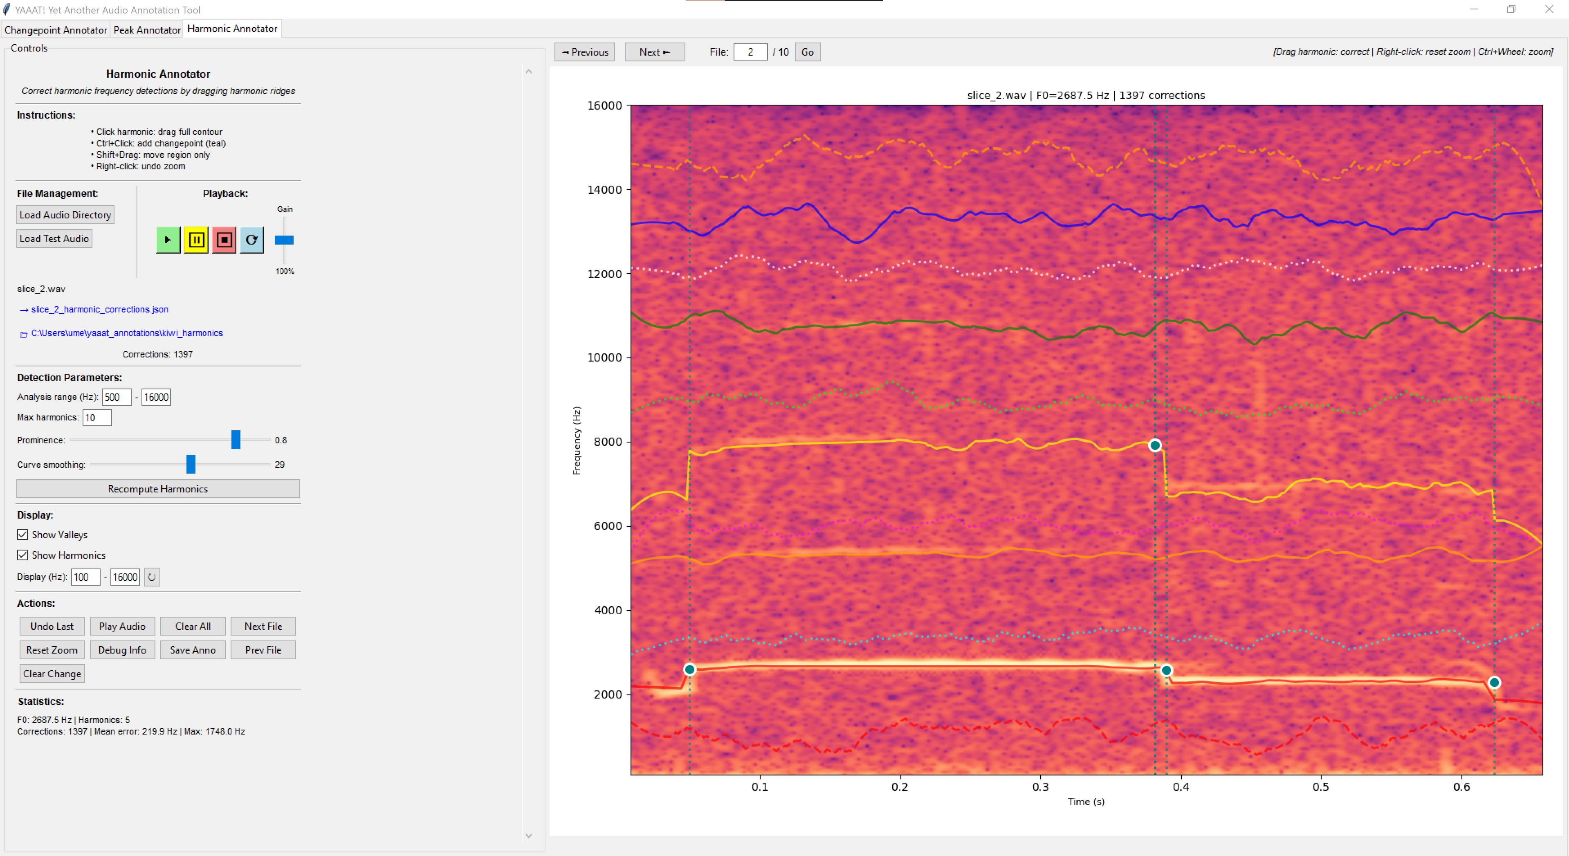Click the refresh icon beside Display range fields

[151, 577]
